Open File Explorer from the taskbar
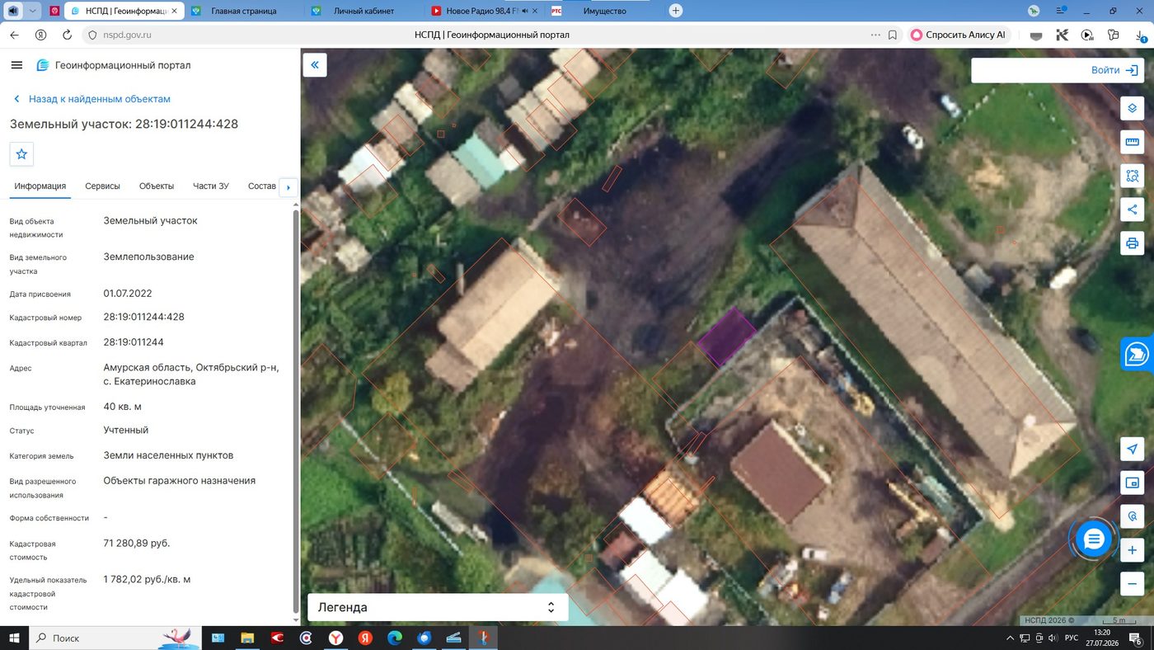Viewport: 1154px width, 650px height. [246, 638]
